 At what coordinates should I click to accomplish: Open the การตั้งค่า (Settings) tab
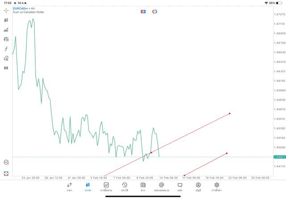217,187
